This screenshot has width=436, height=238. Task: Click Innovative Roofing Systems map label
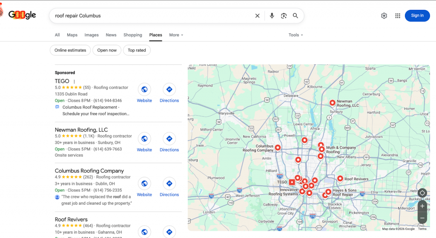pyautogui.click(x=283, y=192)
